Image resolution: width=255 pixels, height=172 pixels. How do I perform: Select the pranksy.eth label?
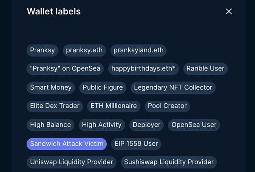[85, 50]
